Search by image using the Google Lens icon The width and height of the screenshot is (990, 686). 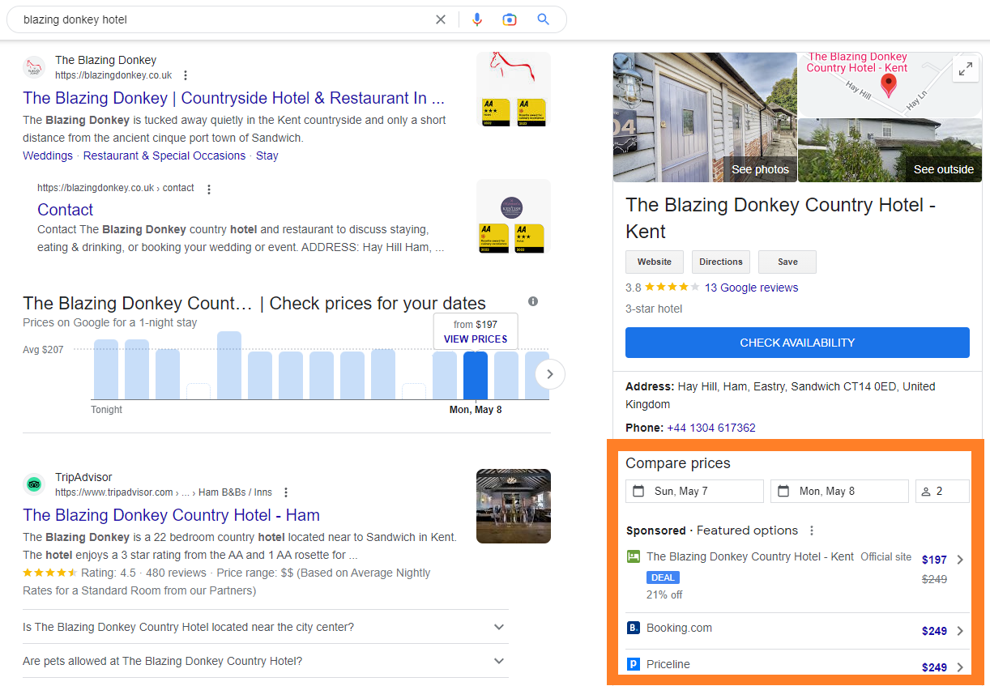tap(510, 19)
